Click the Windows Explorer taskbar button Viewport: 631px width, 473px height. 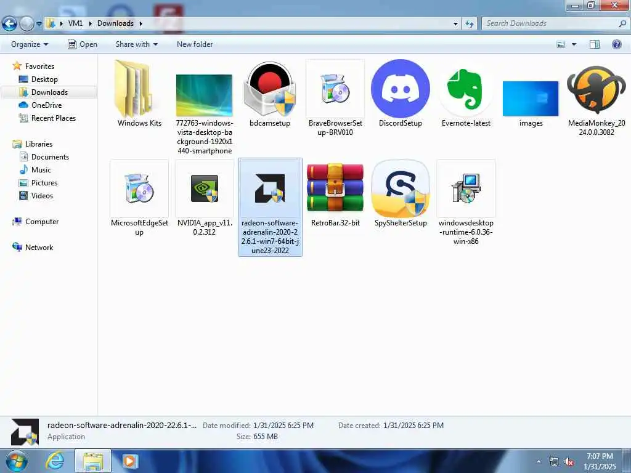click(x=93, y=461)
